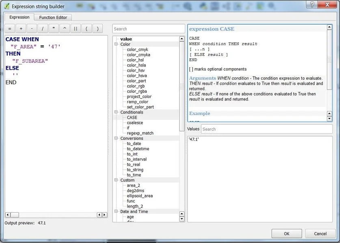Image resolution: width=340 pixels, height=243 pixels.
Task: Add a closing parenthesis
Action: (97, 29)
